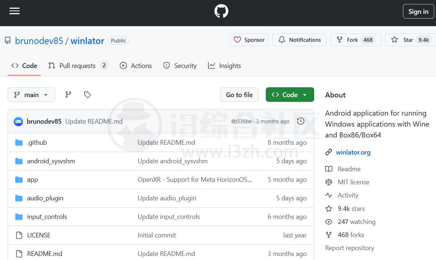Click '8 months ago' timestamp for .github
The width and height of the screenshot is (436, 260).
tap(287, 143)
